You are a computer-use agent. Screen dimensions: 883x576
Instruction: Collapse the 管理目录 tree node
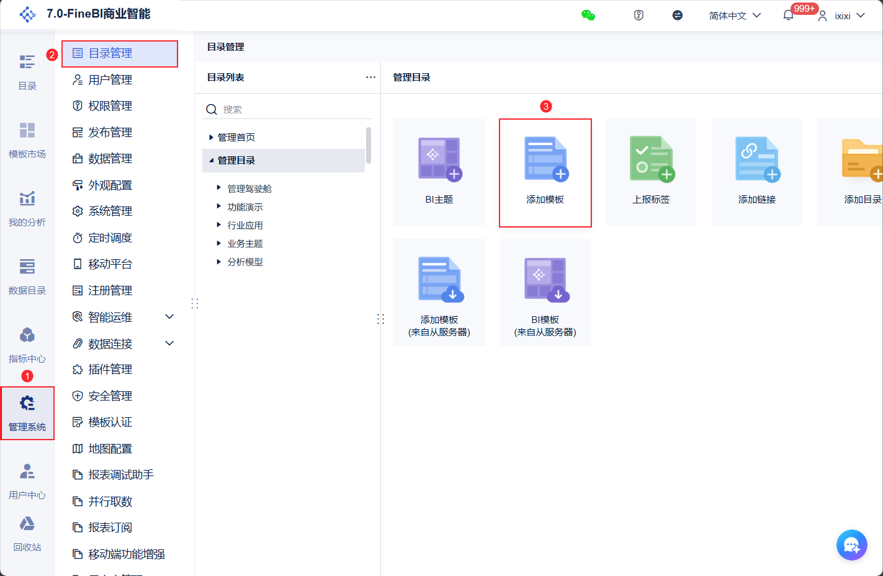tap(212, 161)
